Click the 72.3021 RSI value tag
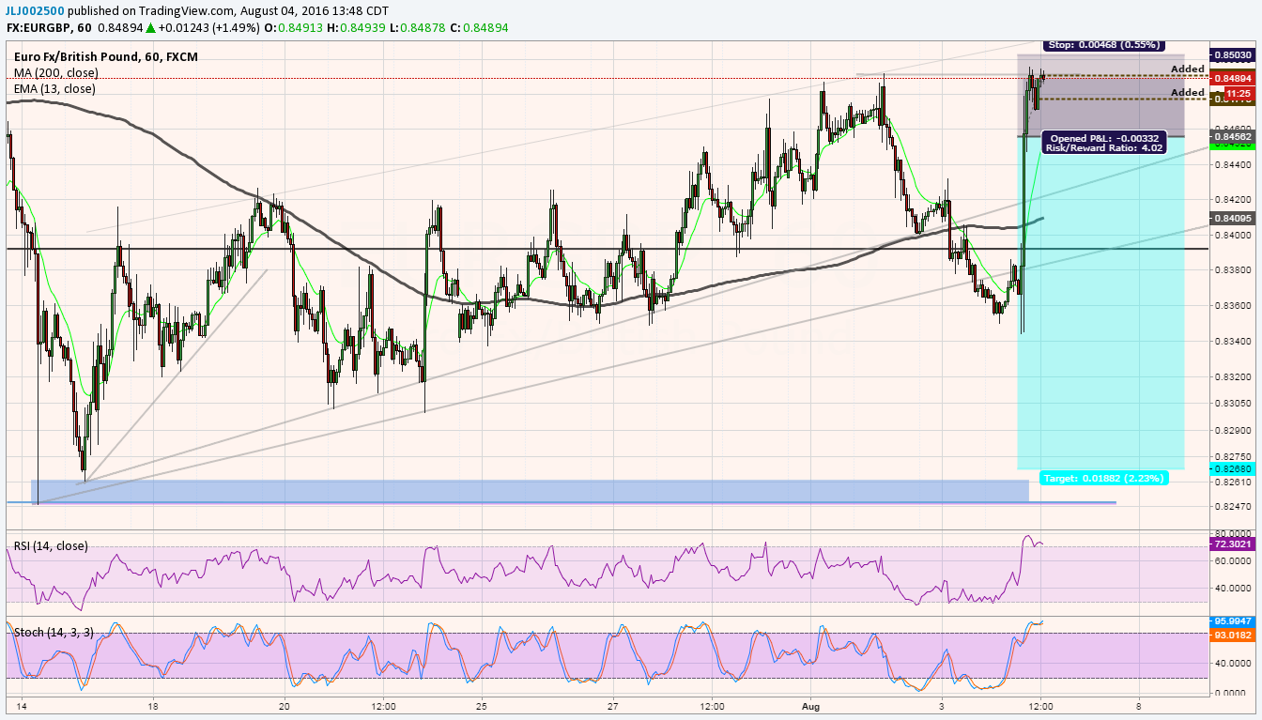1262x720 pixels. coord(1231,544)
